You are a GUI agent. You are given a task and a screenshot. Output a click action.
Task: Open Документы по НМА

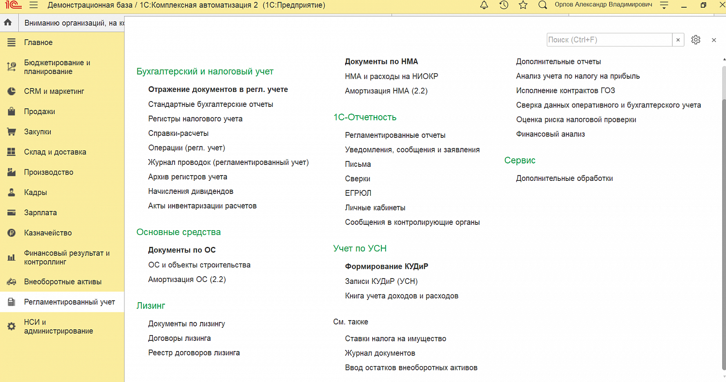pyautogui.click(x=381, y=61)
